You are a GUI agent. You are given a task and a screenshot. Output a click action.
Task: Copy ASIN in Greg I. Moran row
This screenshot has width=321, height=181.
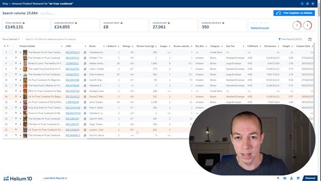tap(85, 124)
